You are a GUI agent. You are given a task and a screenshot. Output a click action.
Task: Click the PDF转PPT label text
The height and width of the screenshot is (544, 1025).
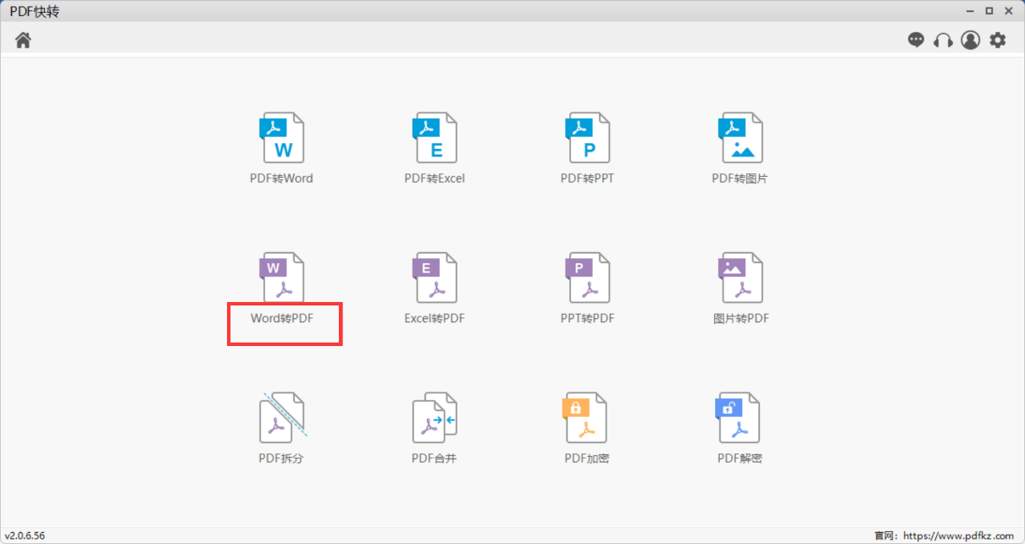click(587, 179)
